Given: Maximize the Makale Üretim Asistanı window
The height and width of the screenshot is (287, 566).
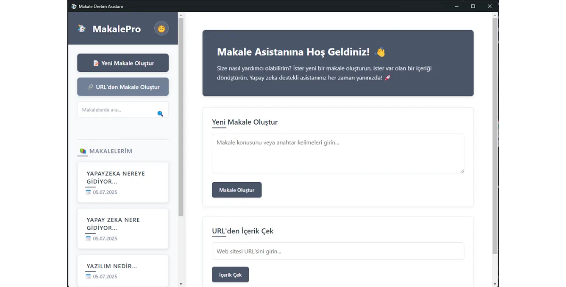Looking at the screenshot, I should (x=473, y=6).
